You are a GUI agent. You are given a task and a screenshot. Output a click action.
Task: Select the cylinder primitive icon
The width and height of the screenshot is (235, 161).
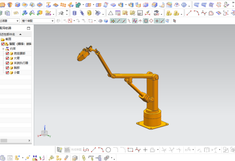pyautogui.click(x=74, y=13)
